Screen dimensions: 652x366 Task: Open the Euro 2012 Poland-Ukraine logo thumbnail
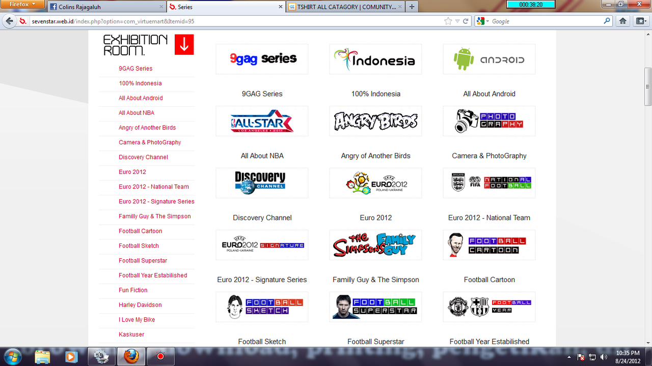pos(375,183)
